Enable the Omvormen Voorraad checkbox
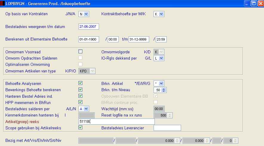Image resolution: width=264 pixels, height=146 pixels. 81,52
